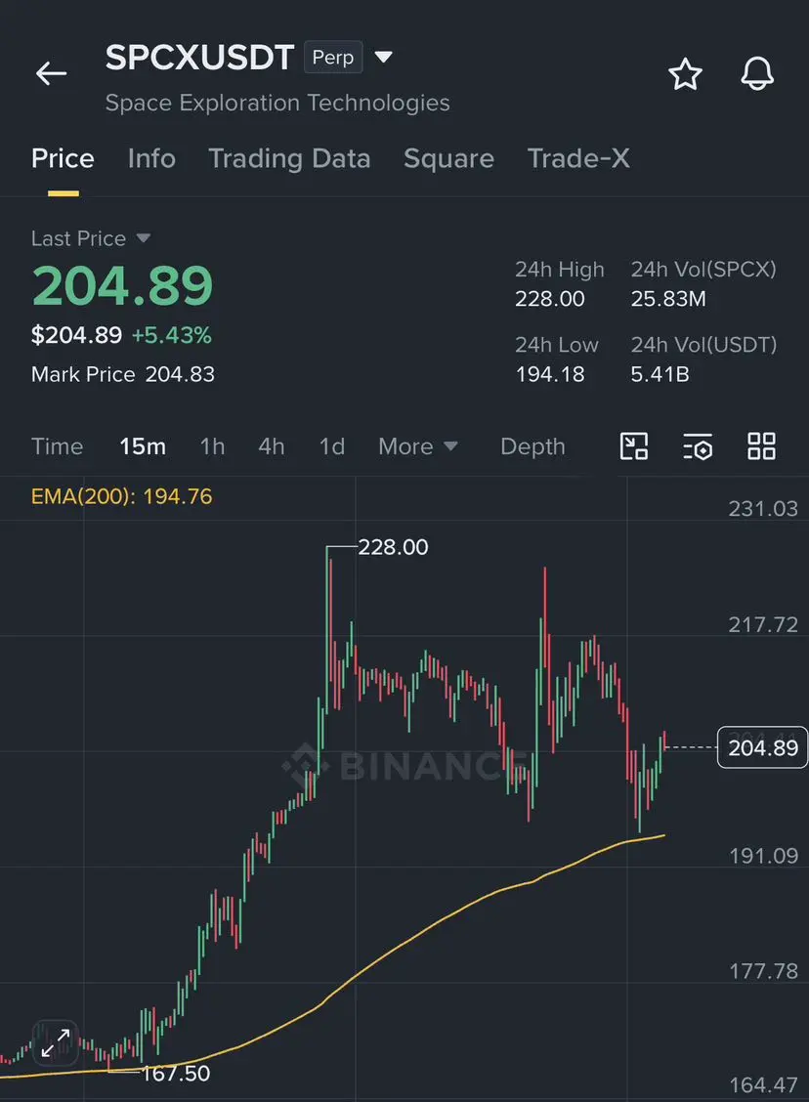Open the Square tab
The height and width of the screenshot is (1102, 809).
448,159
